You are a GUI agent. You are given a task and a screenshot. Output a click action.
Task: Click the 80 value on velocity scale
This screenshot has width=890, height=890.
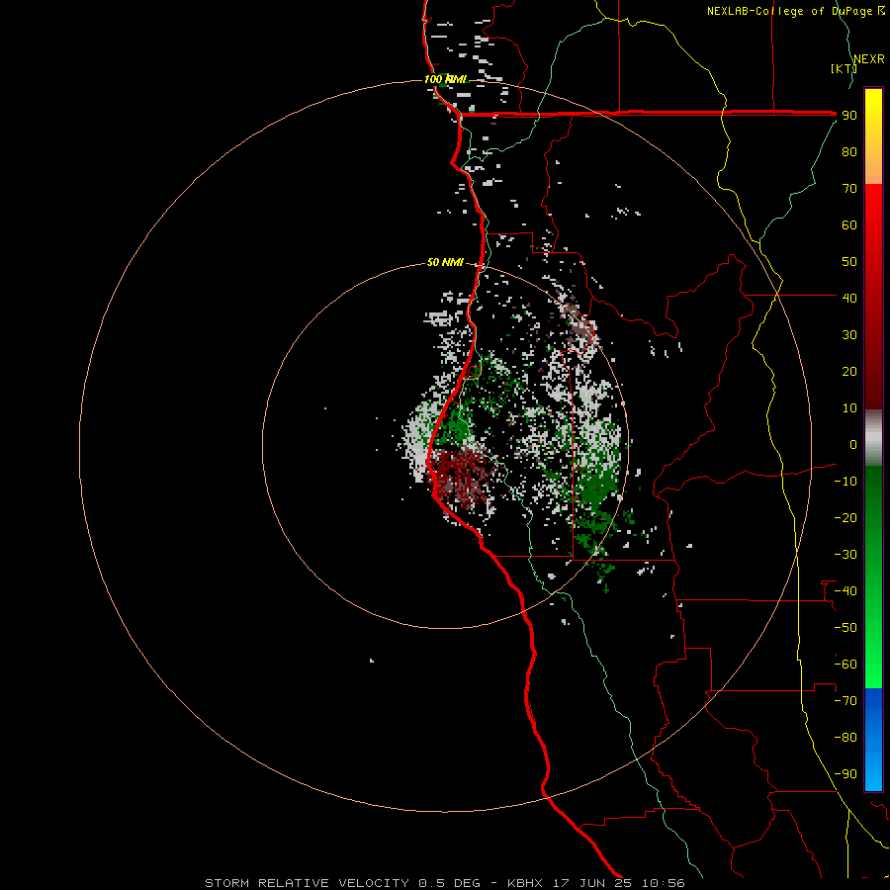[x=849, y=151]
